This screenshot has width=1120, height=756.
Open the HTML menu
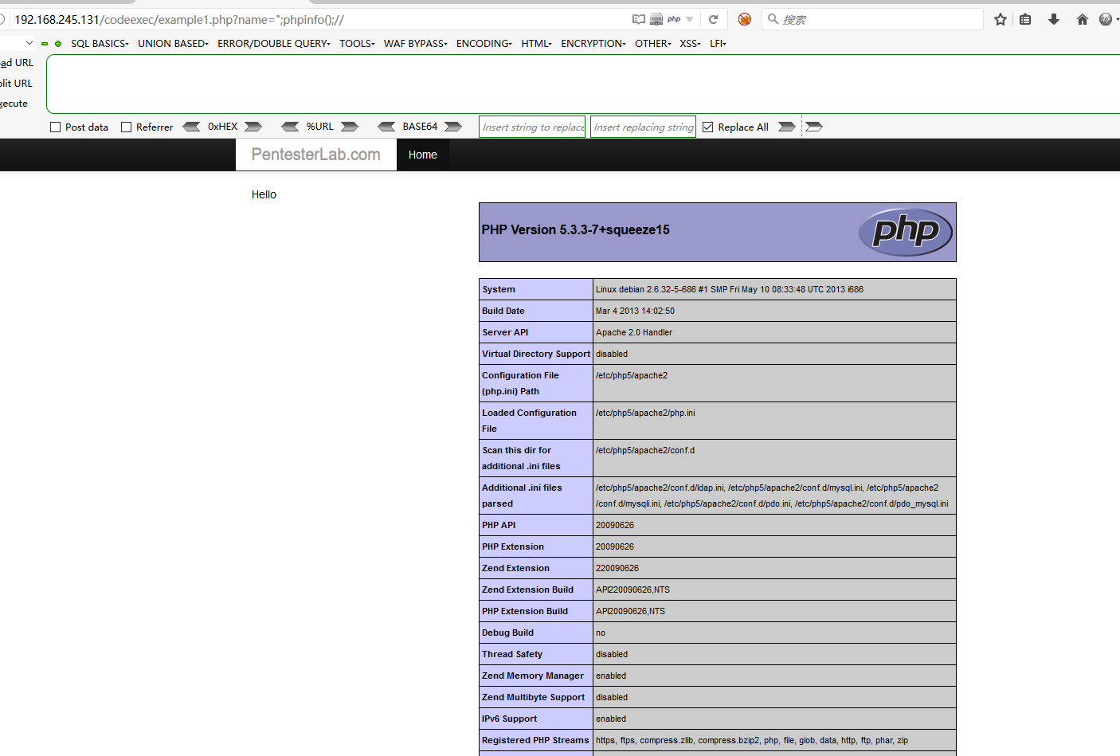click(536, 44)
